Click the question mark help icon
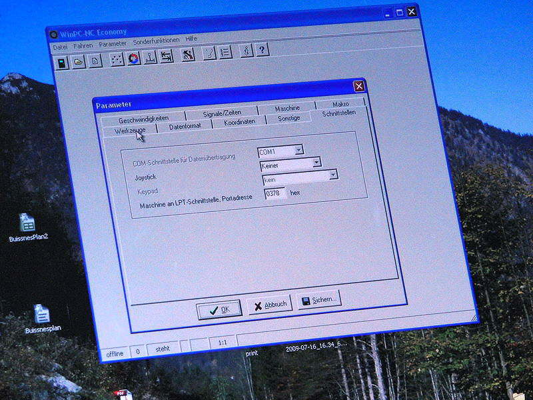This screenshot has height=400, width=533. (262, 50)
